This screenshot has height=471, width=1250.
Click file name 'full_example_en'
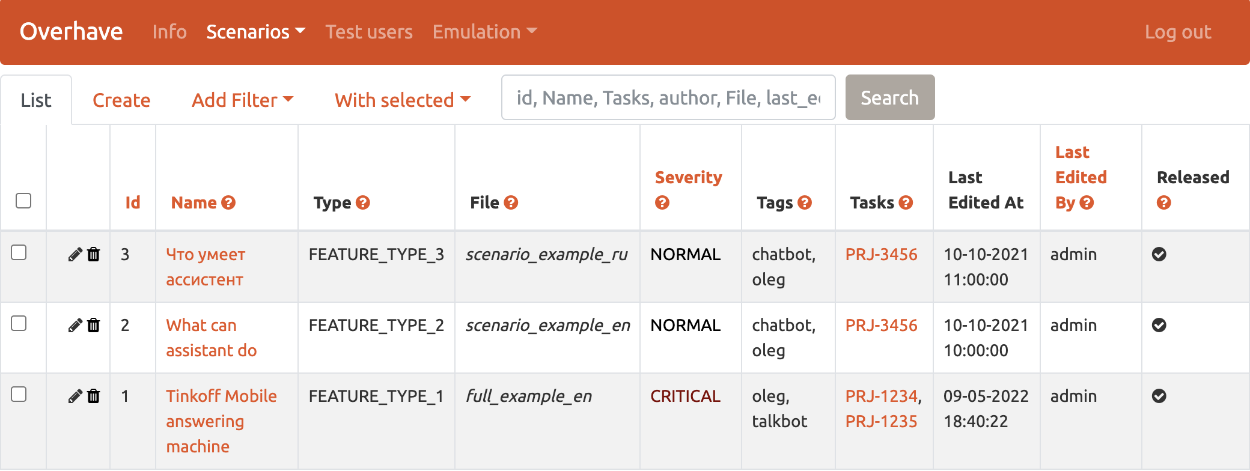click(x=529, y=397)
